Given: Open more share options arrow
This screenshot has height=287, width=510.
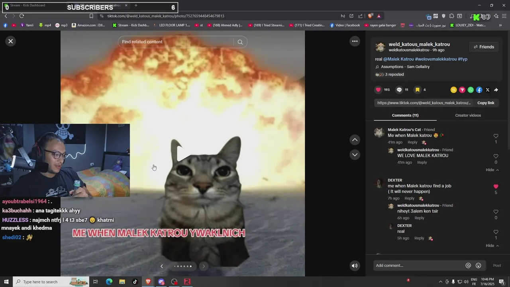Looking at the screenshot, I should 496,90.
